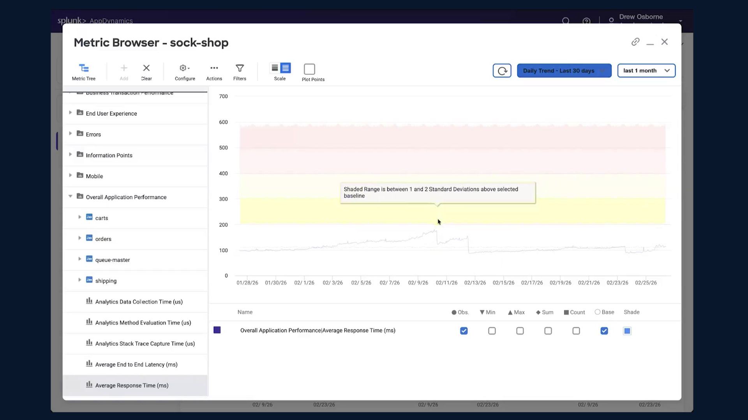Click the carts Java tier icon
This screenshot has width=748, height=420.
[x=89, y=217]
